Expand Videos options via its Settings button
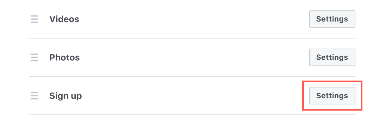Image resolution: width=385 pixels, height=115 pixels. (x=332, y=19)
